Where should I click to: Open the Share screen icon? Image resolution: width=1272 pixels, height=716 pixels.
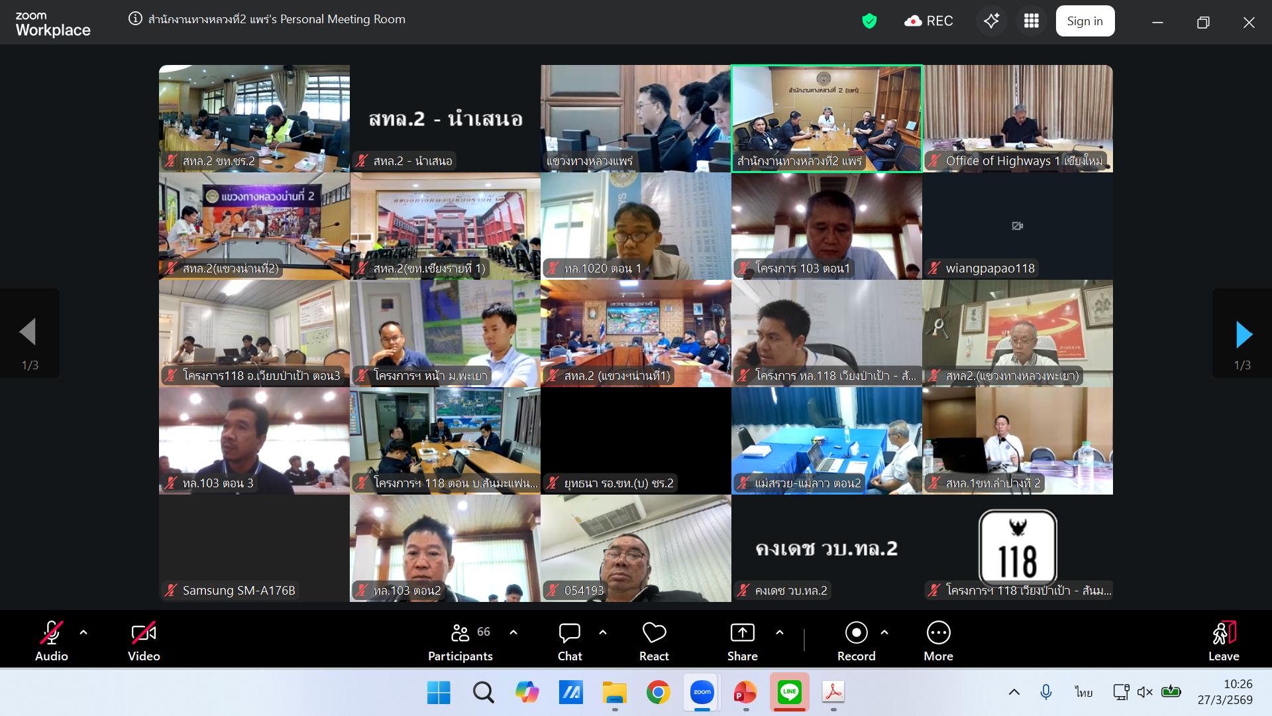pos(742,634)
